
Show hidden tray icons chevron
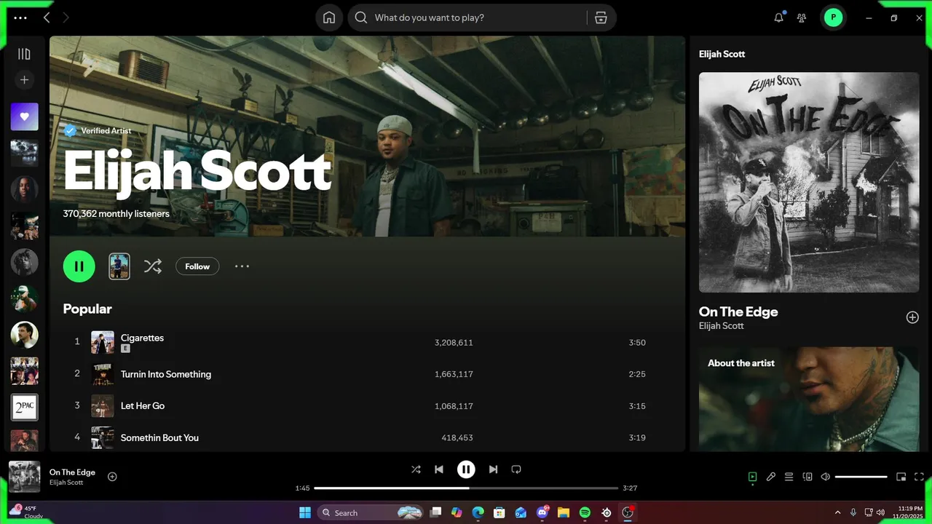click(837, 512)
